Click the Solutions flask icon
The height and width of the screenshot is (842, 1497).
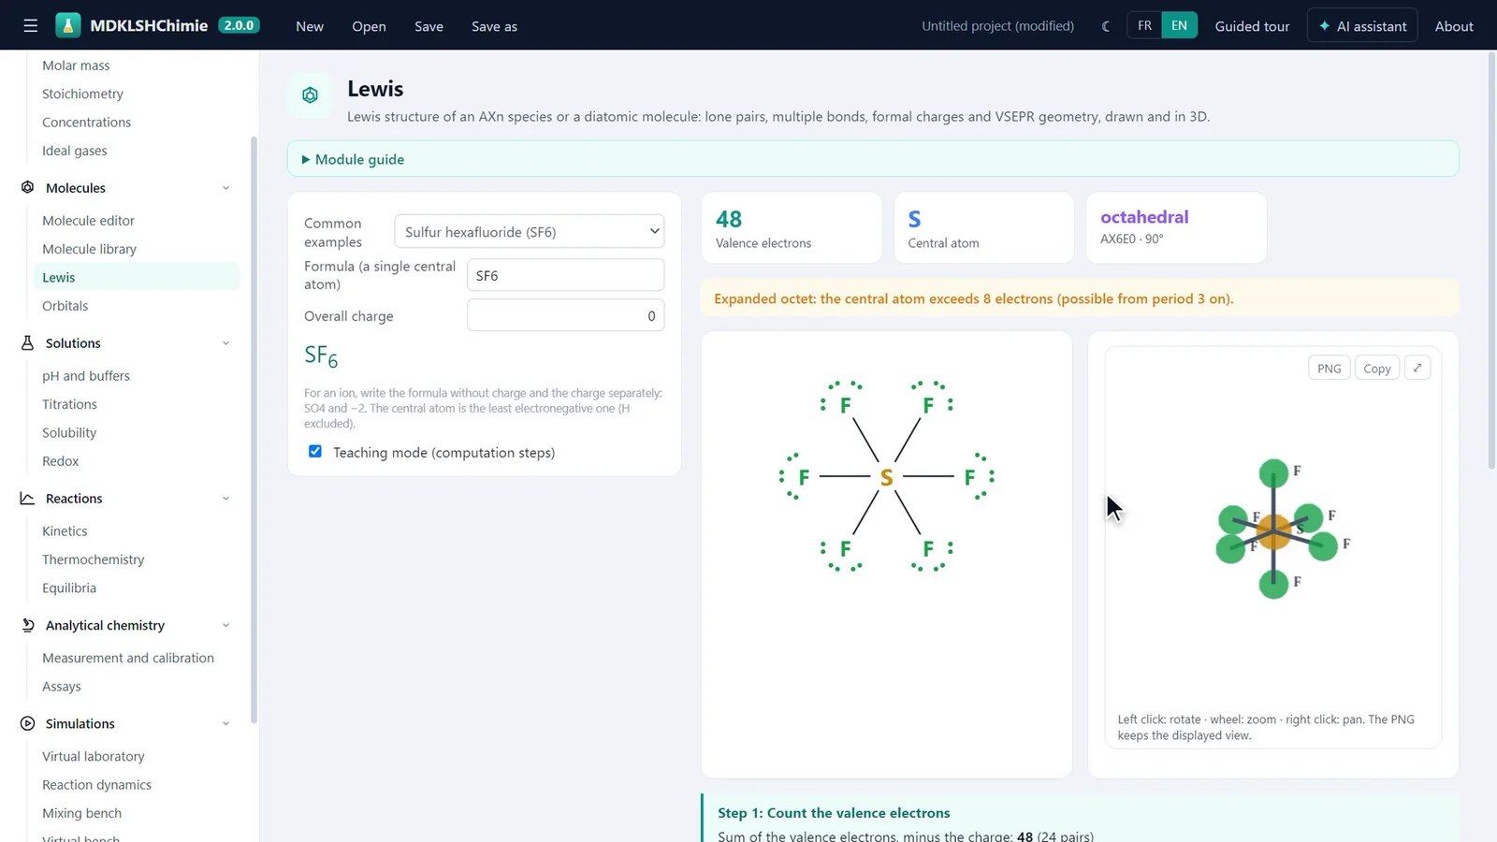[27, 342]
